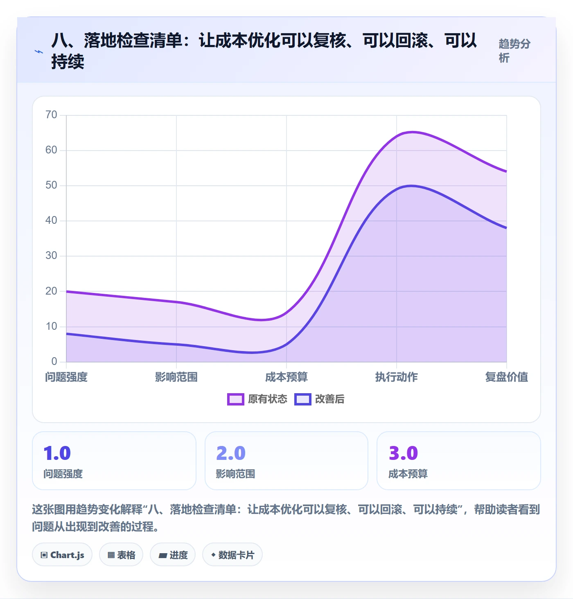Click the 30 y-axis value
This screenshot has height=599, width=573.
tap(51, 256)
